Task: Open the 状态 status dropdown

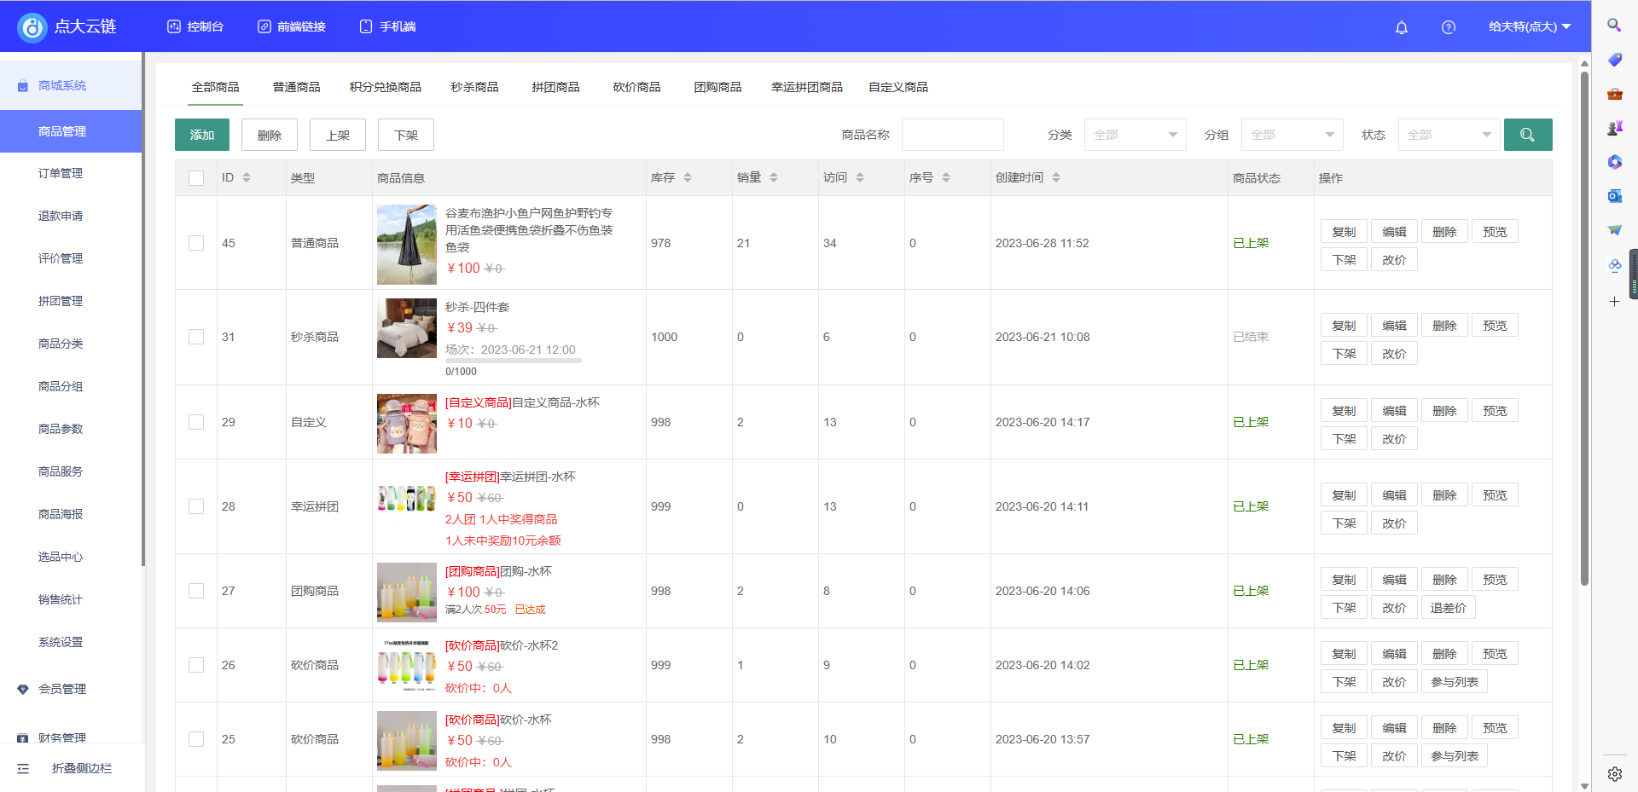Action: pyautogui.click(x=1449, y=134)
